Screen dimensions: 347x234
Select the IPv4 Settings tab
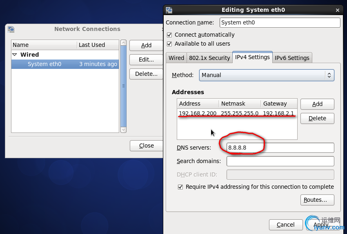tap(252, 57)
